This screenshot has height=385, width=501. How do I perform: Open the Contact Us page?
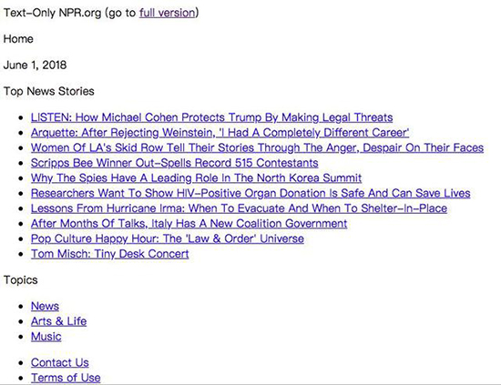click(60, 362)
